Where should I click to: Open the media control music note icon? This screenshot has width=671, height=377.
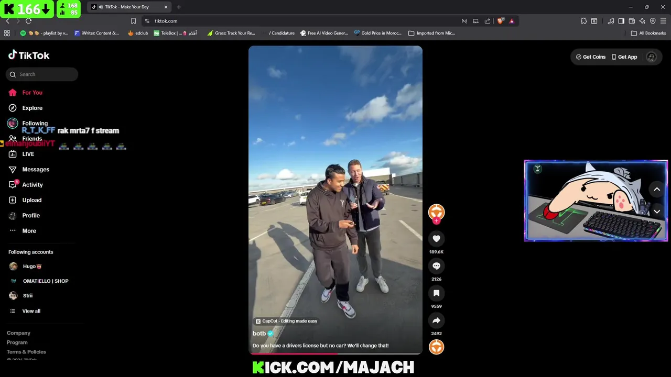611,21
